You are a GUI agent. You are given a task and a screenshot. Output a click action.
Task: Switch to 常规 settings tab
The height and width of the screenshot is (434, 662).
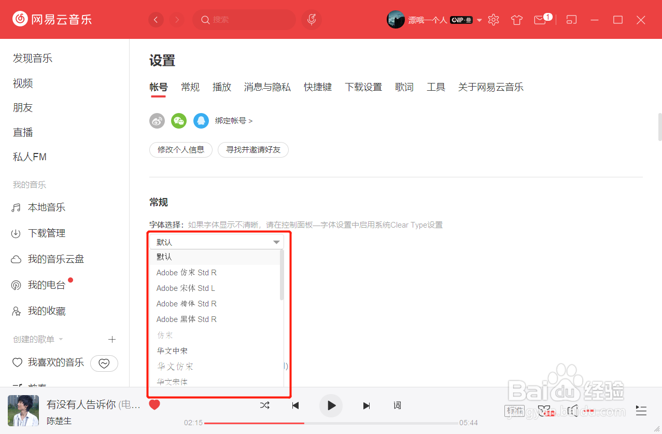point(190,87)
